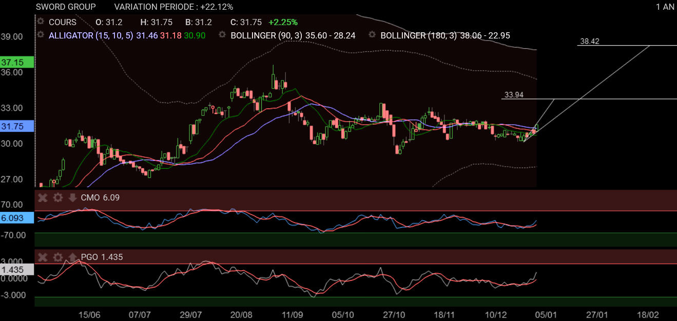Open settings gear for COURS price series
677x321 pixels.
[41, 22]
